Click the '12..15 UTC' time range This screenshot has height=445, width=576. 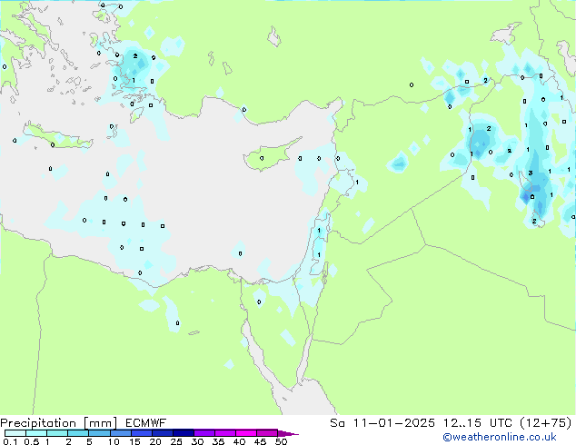point(478,423)
